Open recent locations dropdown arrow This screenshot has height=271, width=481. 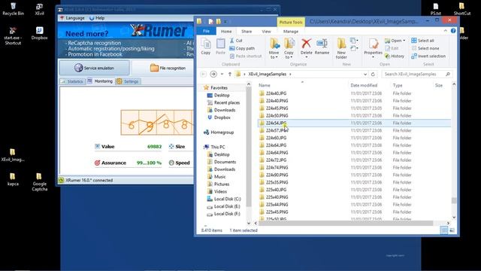[x=222, y=74]
